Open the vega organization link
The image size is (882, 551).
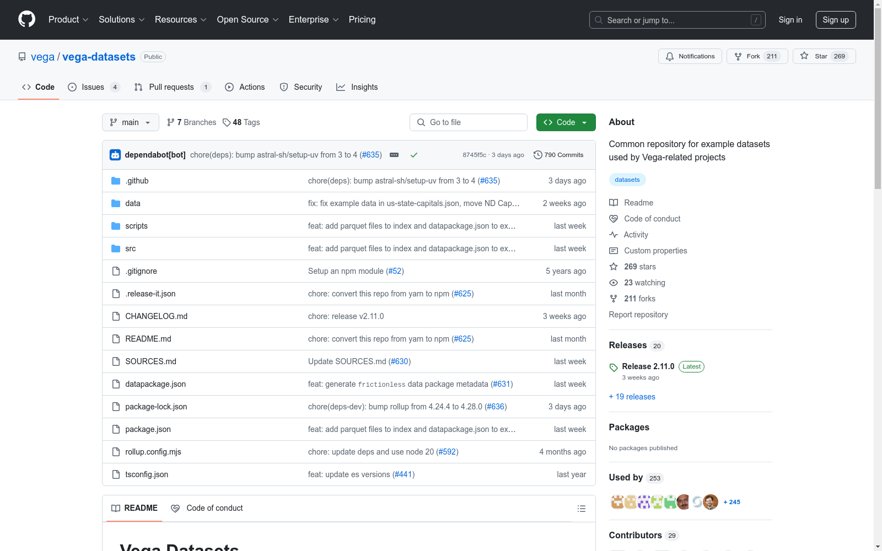point(42,57)
